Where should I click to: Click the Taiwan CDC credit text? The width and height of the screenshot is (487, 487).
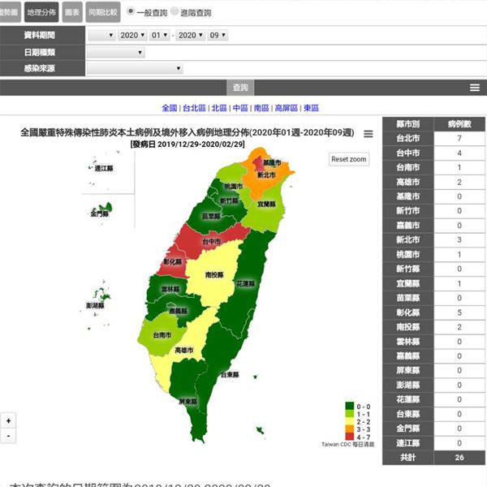tap(347, 445)
